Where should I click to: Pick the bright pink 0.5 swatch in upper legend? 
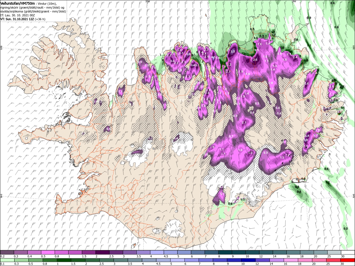pos(48,252)
